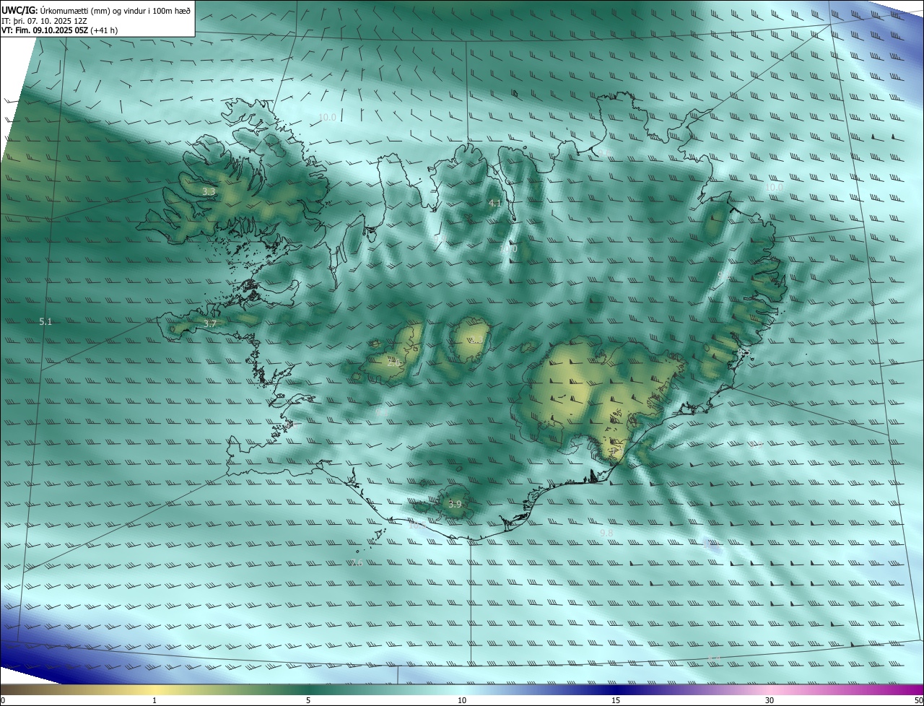Click the "3.7" value on Snæfellsnes peninsula

[210, 324]
